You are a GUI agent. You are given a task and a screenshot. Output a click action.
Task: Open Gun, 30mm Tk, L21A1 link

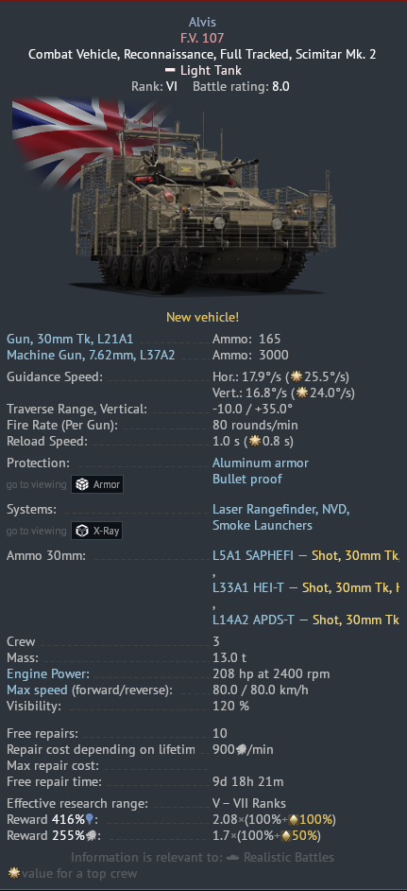(x=70, y=339)
